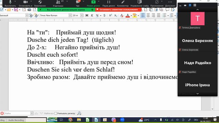Open Безопасность shield menu in Zoom
This screenshot has height=123, width=219.
pyautogui.click(x=40, y=3)
